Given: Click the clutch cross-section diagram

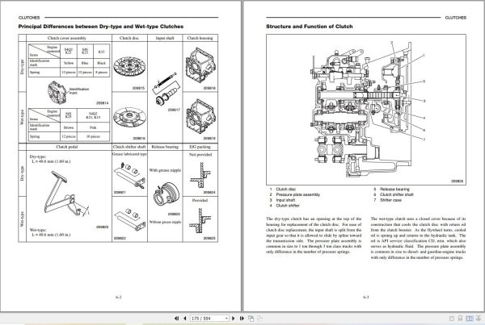Looking at the screenshot, I should (x=366, y=110).
